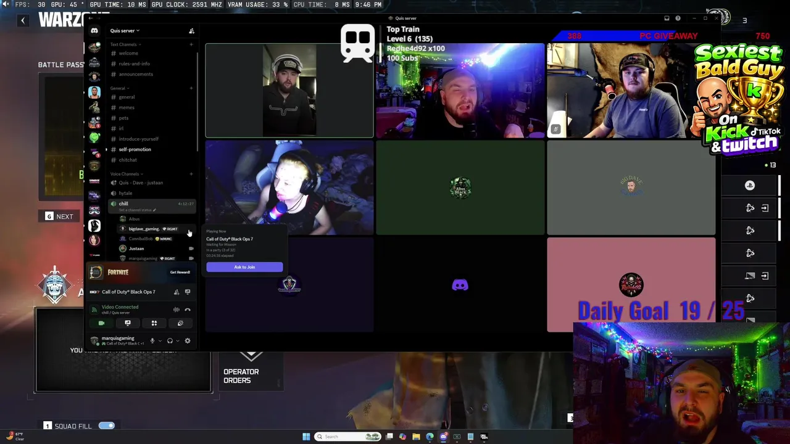This screenshot has width=790, height=444.
Task: Open the chitchat channel
Action: point(151,160)
